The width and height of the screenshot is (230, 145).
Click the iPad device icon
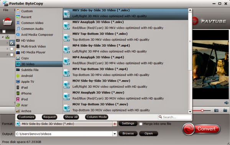click(x=18, y=87)
